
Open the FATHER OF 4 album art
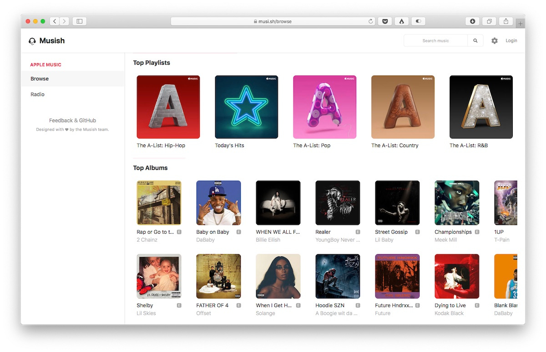click(219, 276)
